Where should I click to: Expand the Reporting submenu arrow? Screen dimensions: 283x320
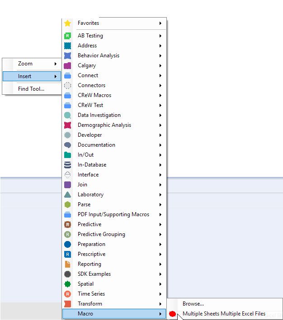pos(160,264)
